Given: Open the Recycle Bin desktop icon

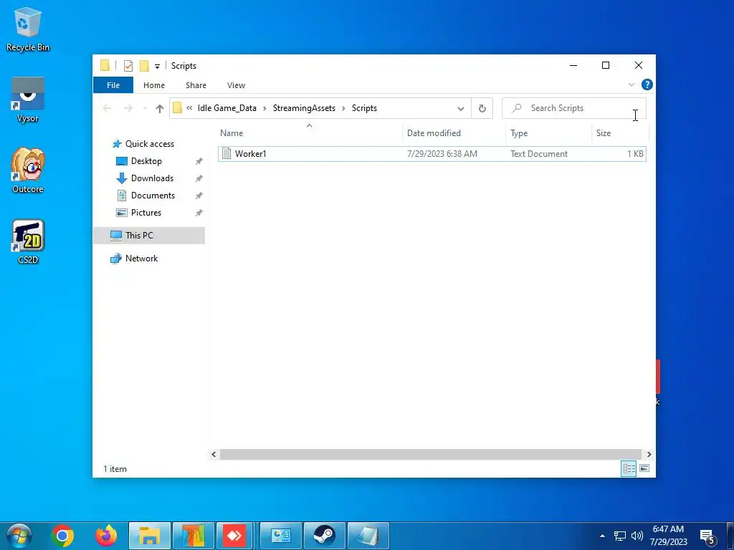Looking at the screenshot, I should (x=28, y=29).
